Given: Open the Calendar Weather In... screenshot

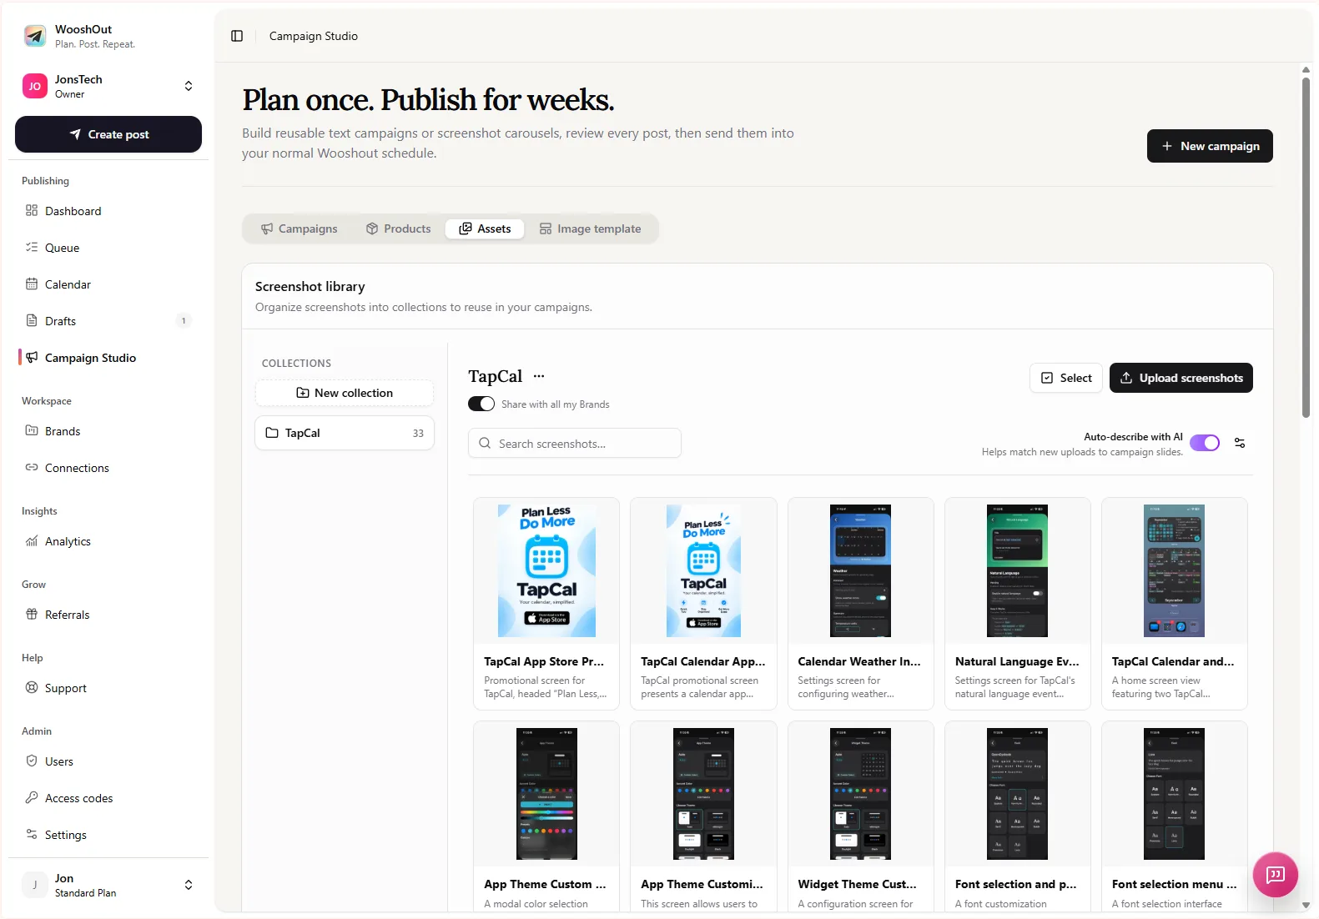Looking at the screenshot, I should pyautogui.click(x=860, y=604).
